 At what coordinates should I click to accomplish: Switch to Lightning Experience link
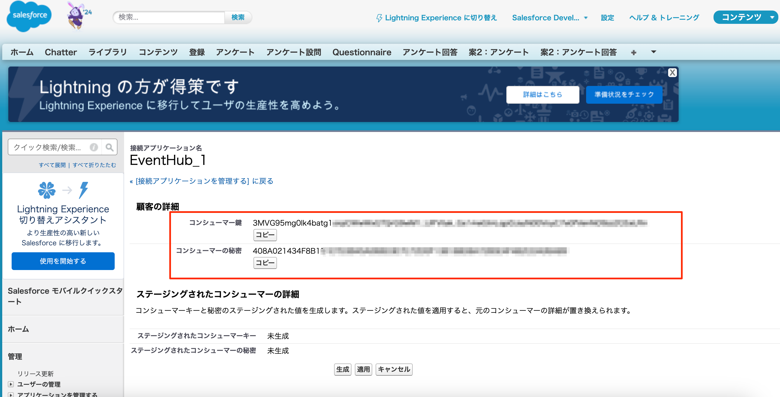point(436,17)
